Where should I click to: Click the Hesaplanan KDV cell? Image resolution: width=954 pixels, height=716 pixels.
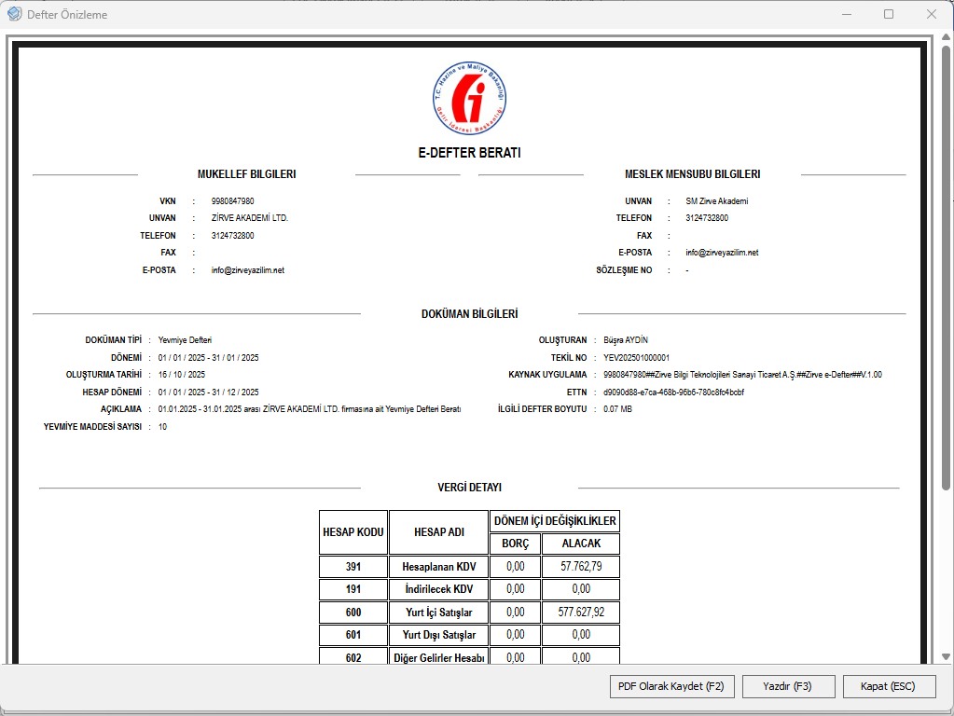(x=438, y=566)
